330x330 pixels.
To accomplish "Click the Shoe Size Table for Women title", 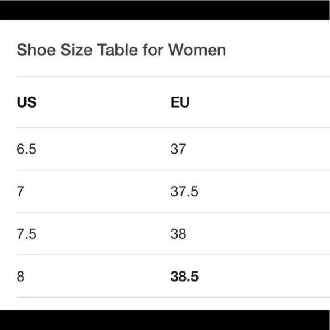I will point(121,50).
